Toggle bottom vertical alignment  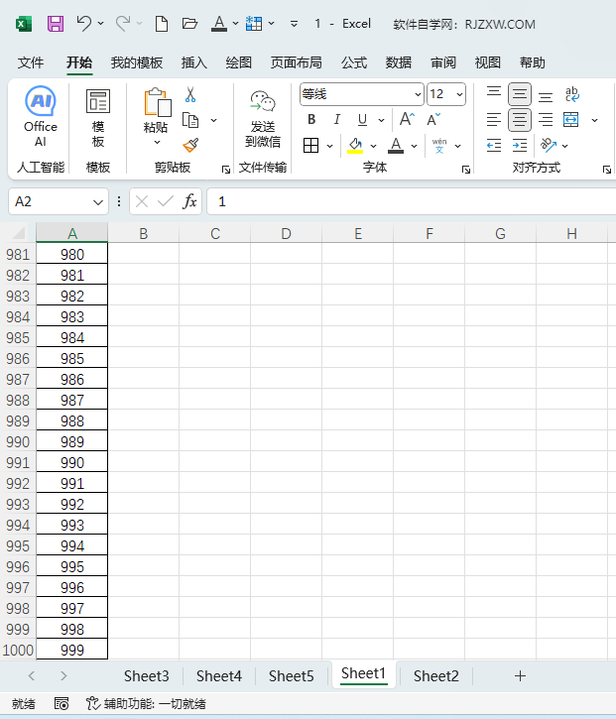546,95
